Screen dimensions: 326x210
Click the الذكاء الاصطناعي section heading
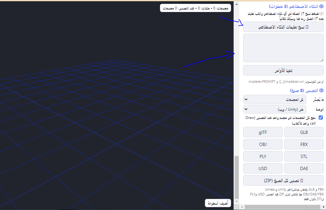(x=296, y=6)
